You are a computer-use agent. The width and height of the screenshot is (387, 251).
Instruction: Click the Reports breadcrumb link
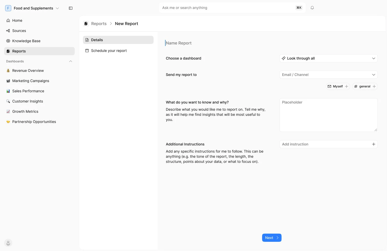(99, 24)
